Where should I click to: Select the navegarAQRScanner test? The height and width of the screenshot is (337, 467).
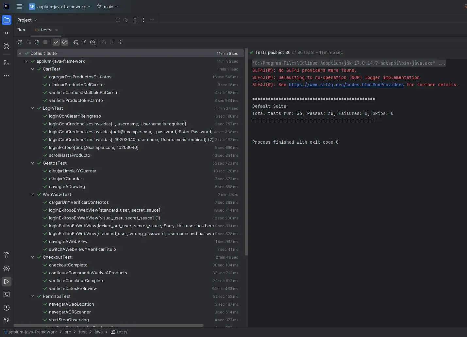(70, 312)
